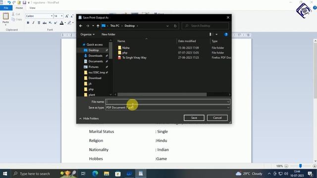Open WordPad help icon

tap(315, 8)
